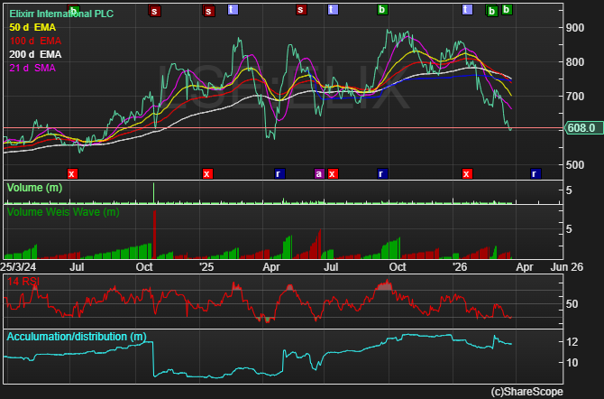Click the purple "a" event marker
Image resolution: width=604 pixels, height=399 pixels.
click(318, 172)
